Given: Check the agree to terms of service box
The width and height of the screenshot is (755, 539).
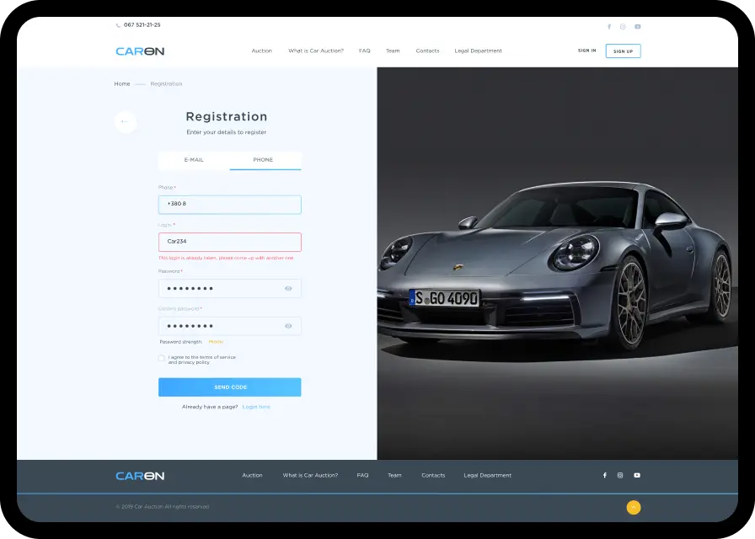Looking at the screenshot, I should (x=161, y=359).
